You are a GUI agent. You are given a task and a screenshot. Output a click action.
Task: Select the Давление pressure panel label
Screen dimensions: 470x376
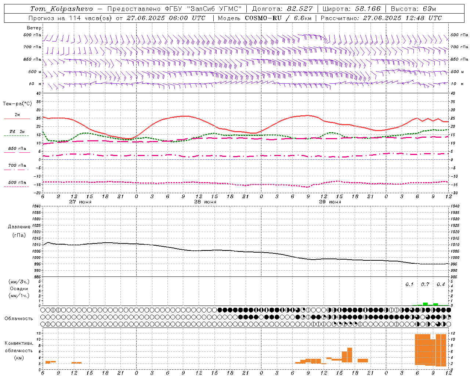[19, 227]
